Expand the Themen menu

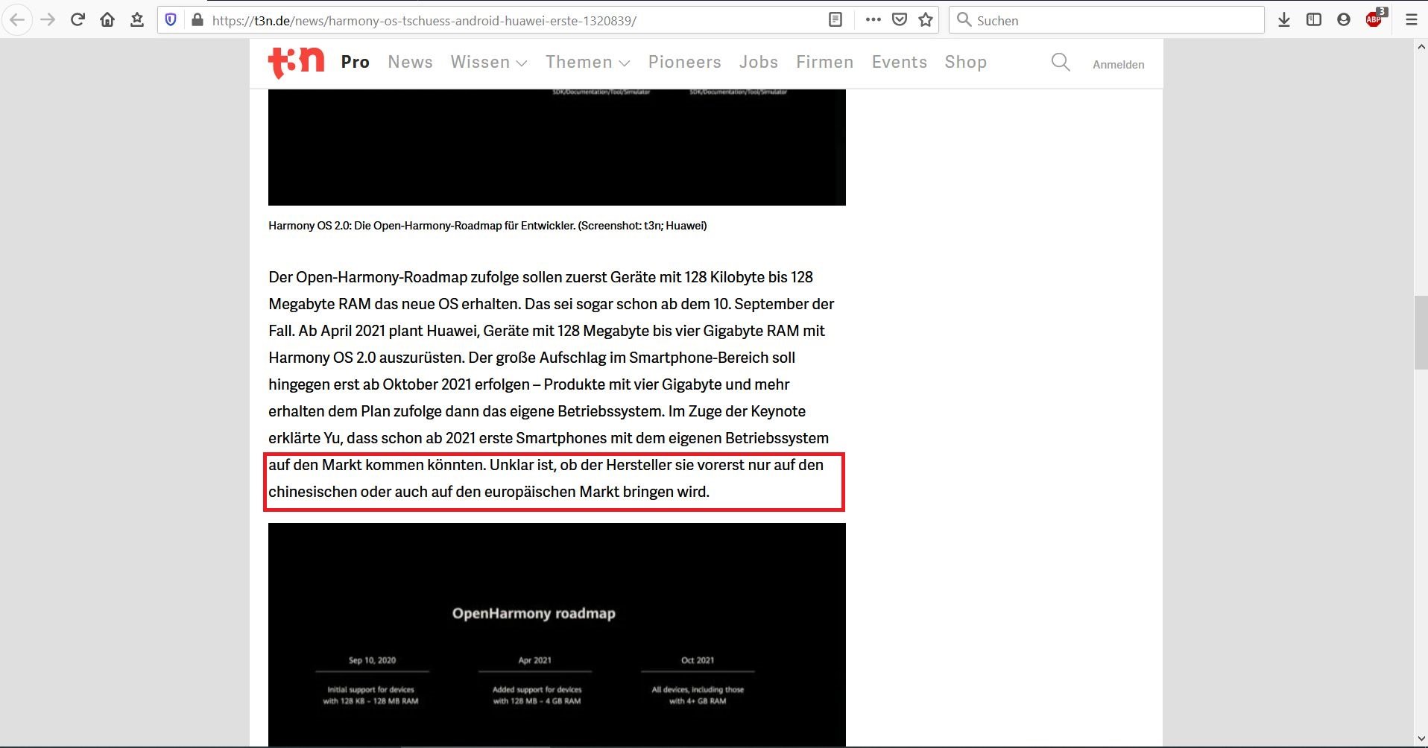click(587, 63)
